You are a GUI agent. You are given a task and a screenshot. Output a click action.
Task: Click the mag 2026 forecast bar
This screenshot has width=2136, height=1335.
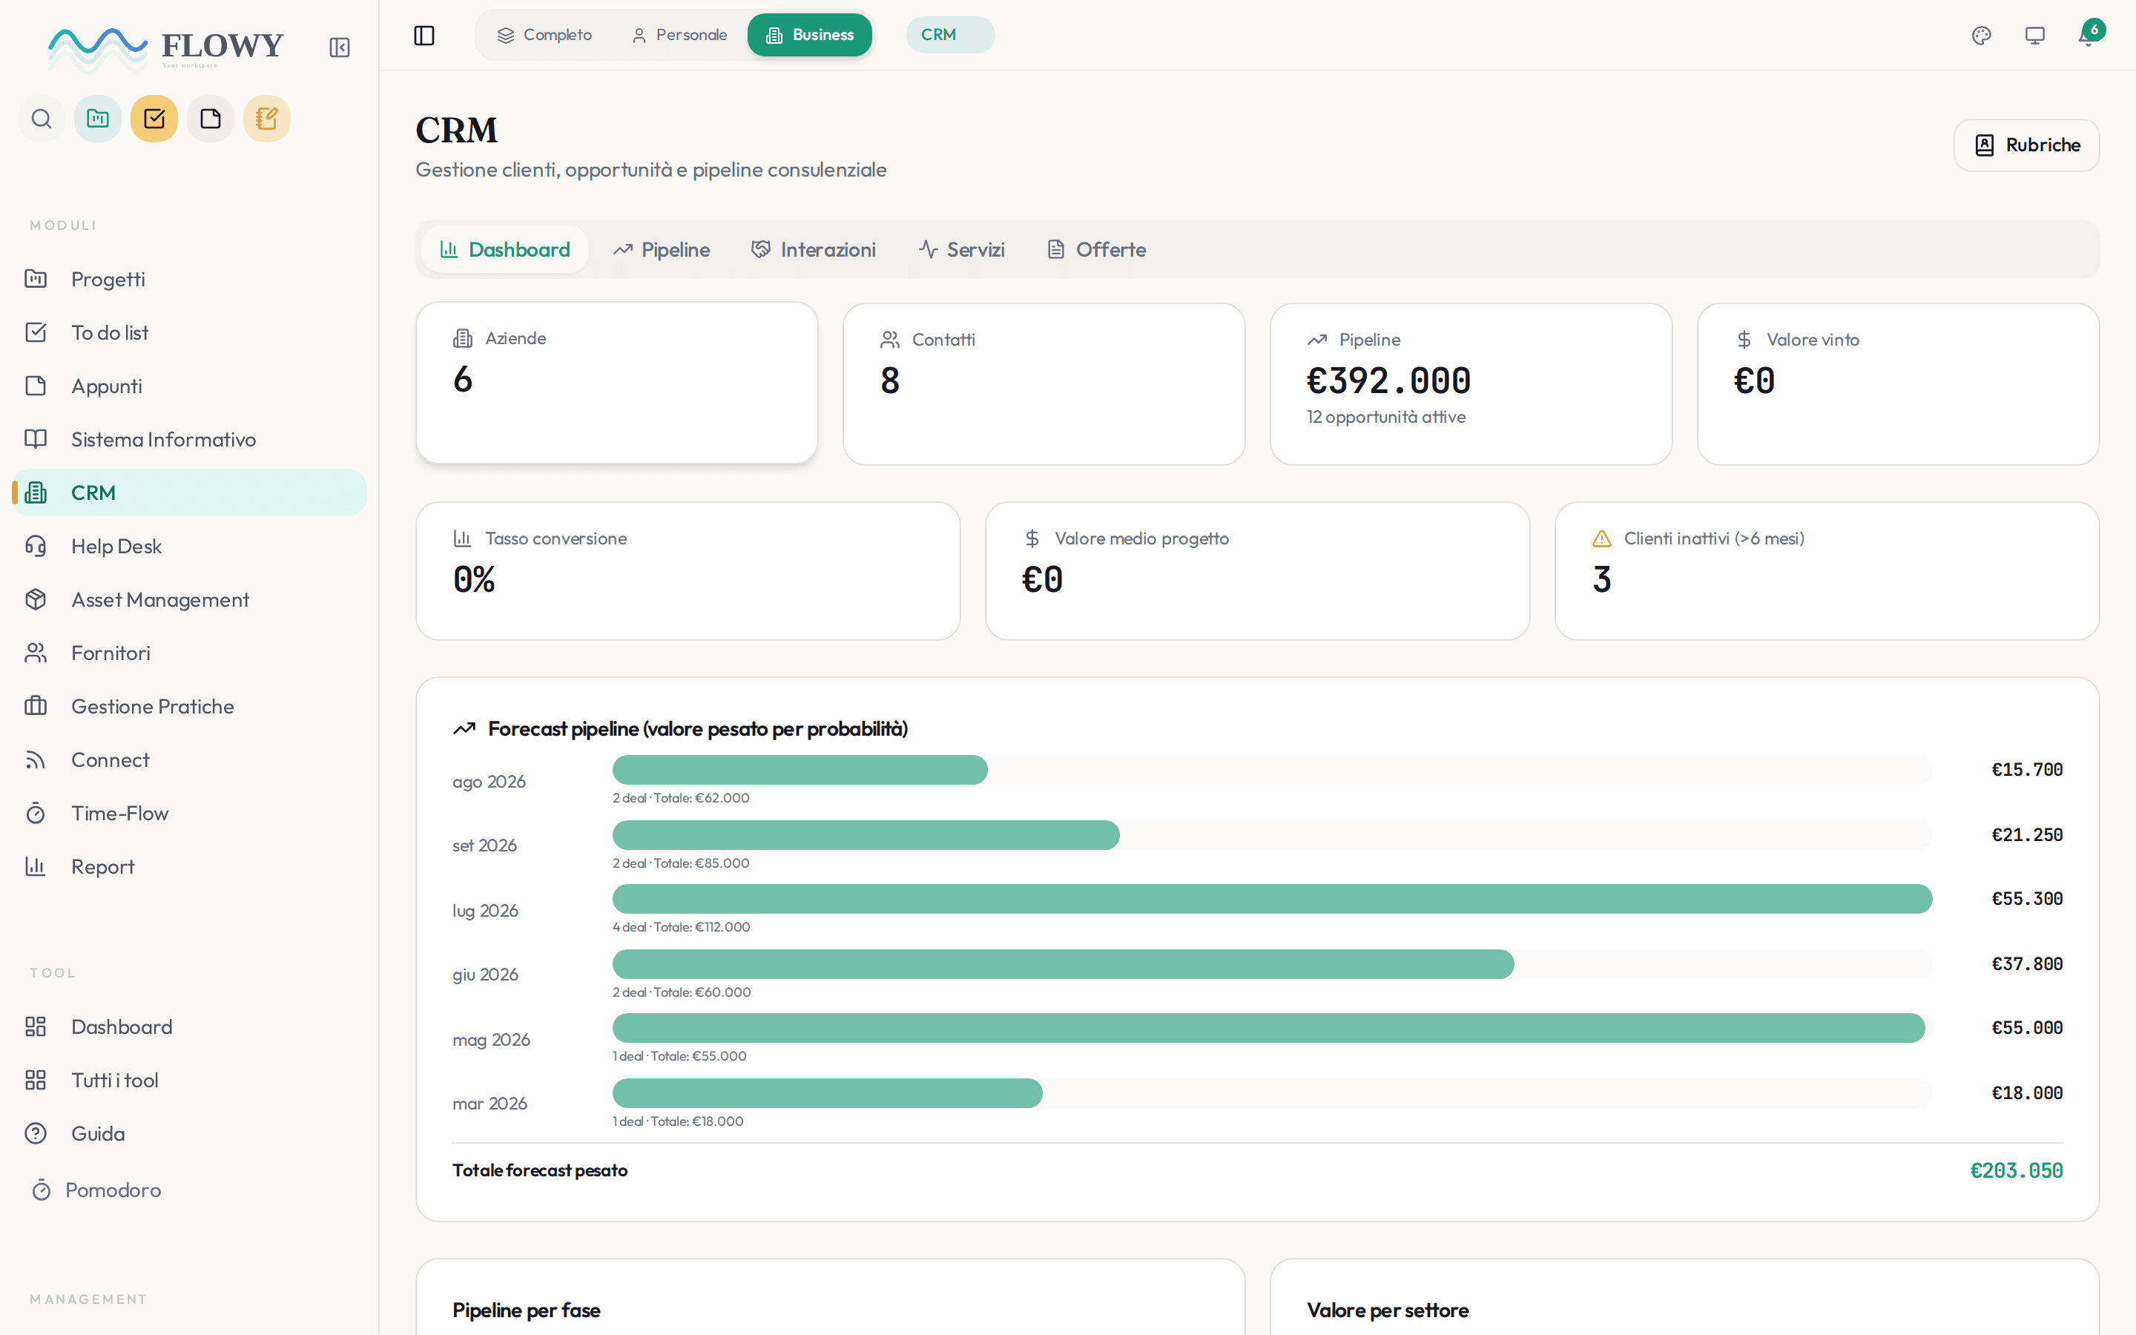click(x=1269, y=1028)
